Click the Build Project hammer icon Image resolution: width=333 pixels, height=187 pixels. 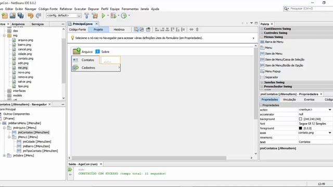pyautogui.click(x=87, y=16)
